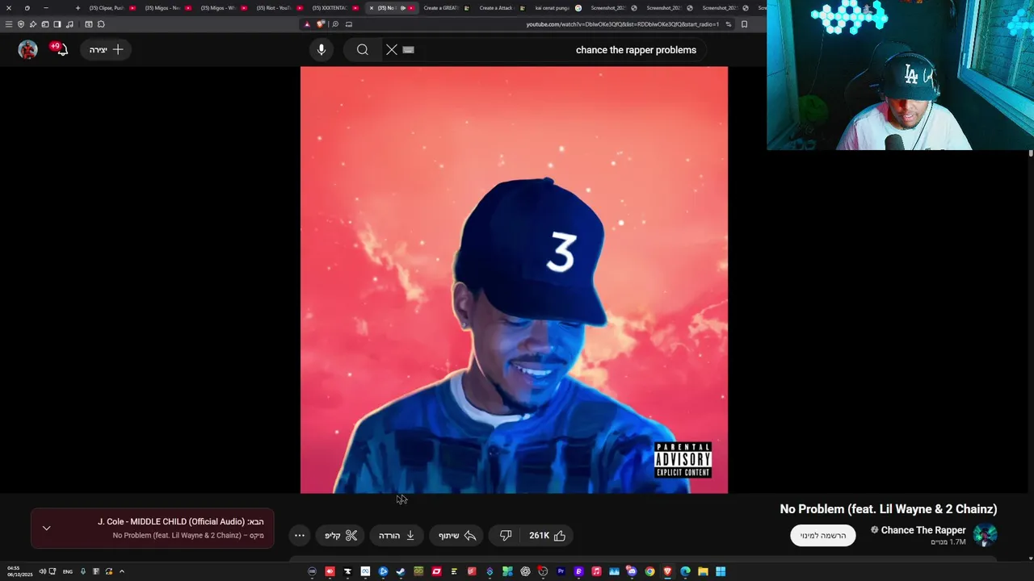This screenshot has height=581, width=1034.
Task: Open the on-screen keyboard icon in search
Action: (408, 50)
